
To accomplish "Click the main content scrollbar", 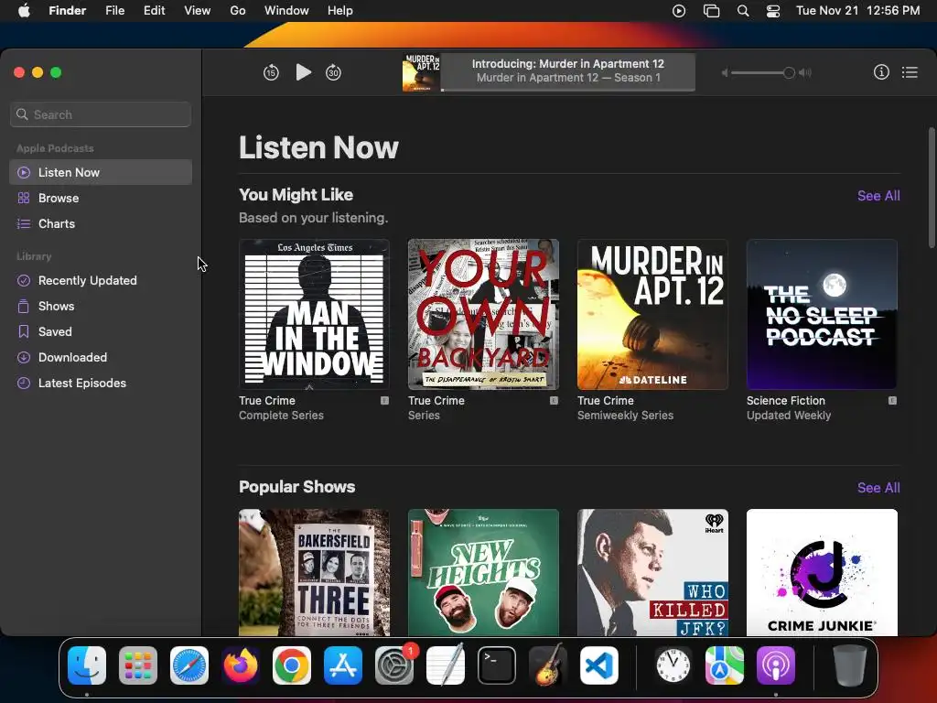I will (x=931, y=188).
